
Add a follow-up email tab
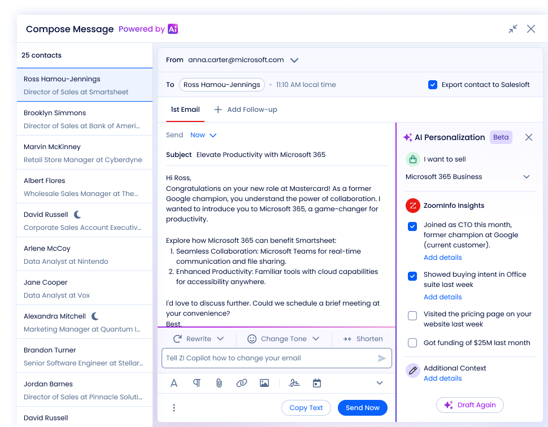pos(246,110)
